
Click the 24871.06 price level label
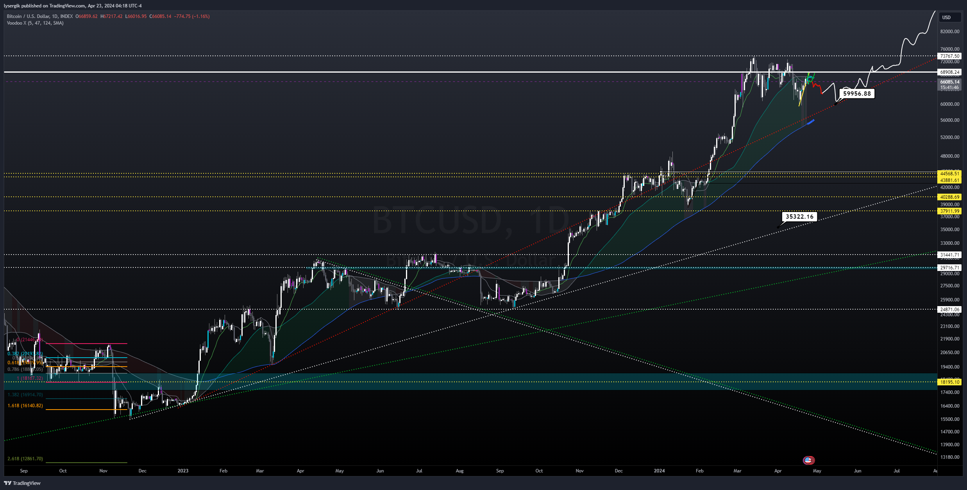[x=950, y=310]
